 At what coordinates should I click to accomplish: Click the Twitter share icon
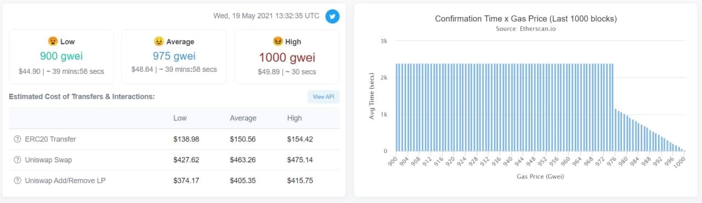point(332,16)
